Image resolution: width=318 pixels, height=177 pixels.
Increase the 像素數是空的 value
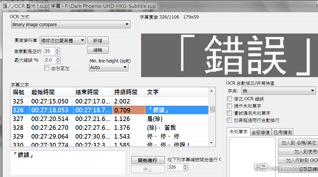click(57, 49)
